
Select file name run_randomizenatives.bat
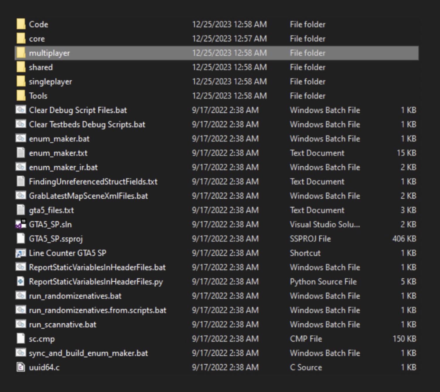tap(75, 296)
